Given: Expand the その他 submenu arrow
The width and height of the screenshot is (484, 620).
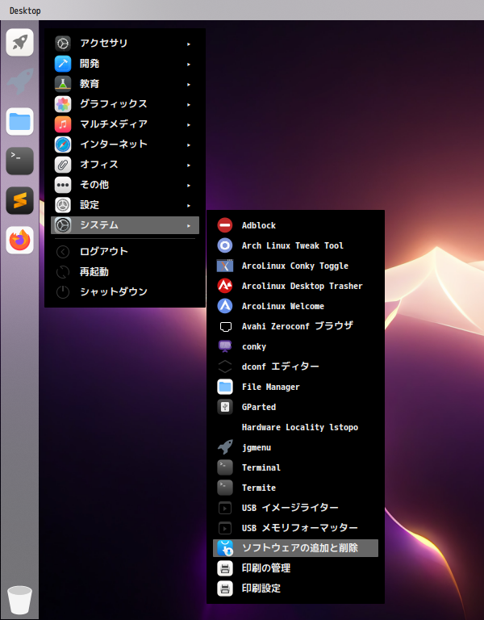Looking at the screenshot, I should (189, 185).
